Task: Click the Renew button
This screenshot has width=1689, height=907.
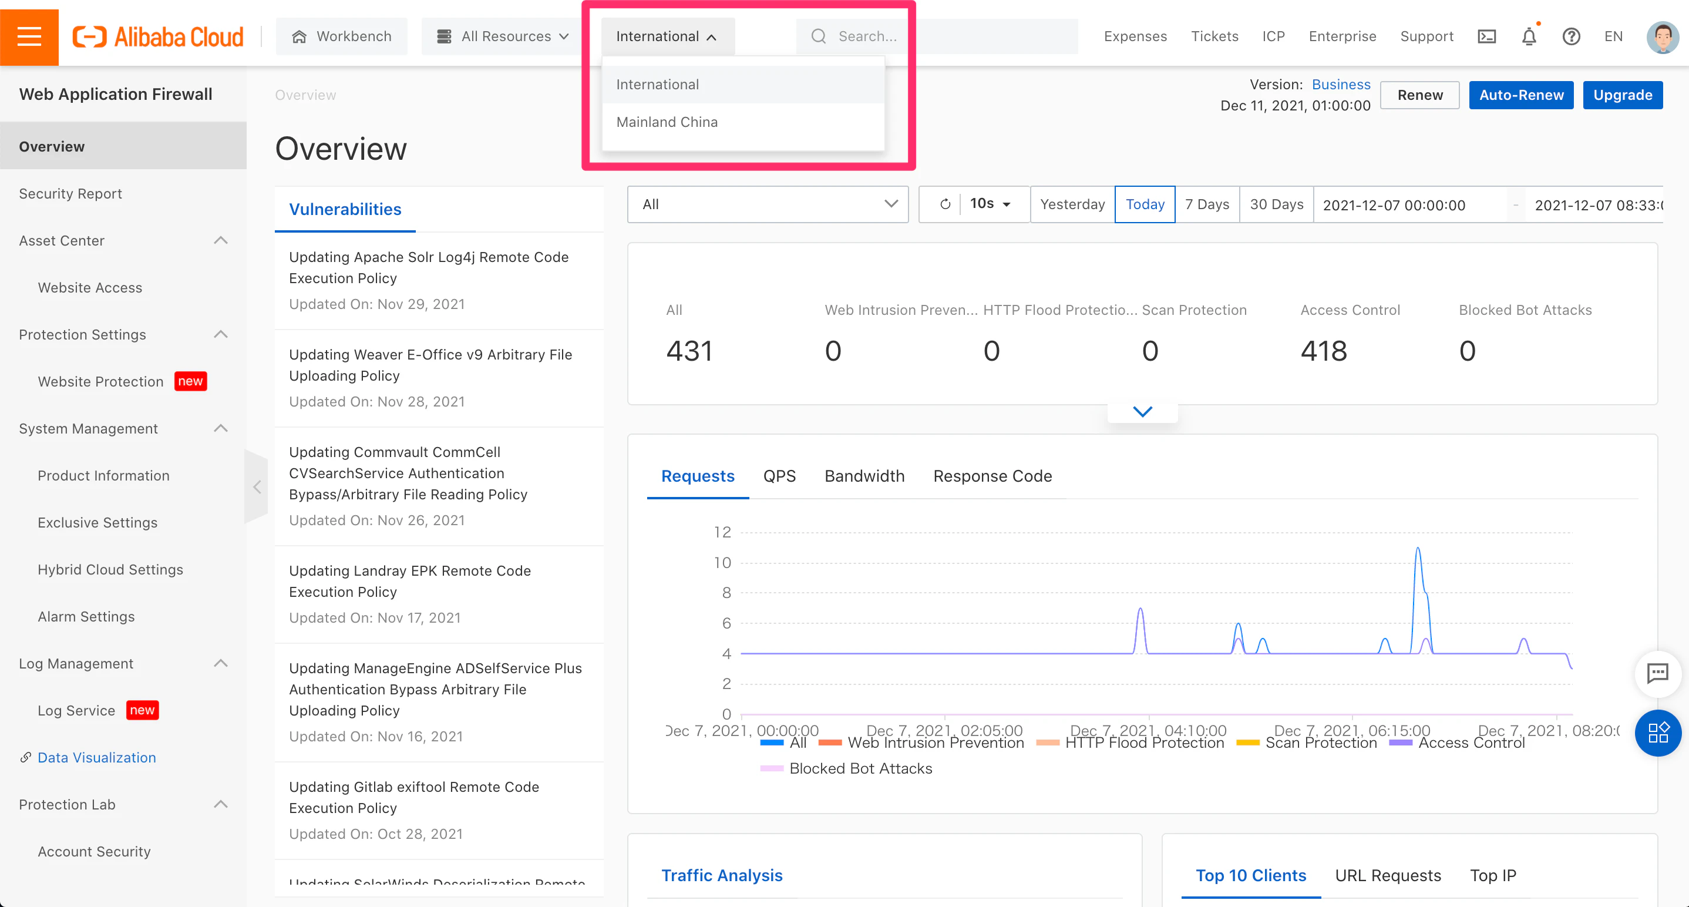Action: (x=1419, y=95)
